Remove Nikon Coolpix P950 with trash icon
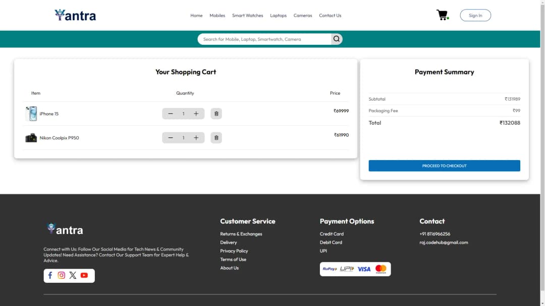545x306 pixels. [x=216, y=138]
